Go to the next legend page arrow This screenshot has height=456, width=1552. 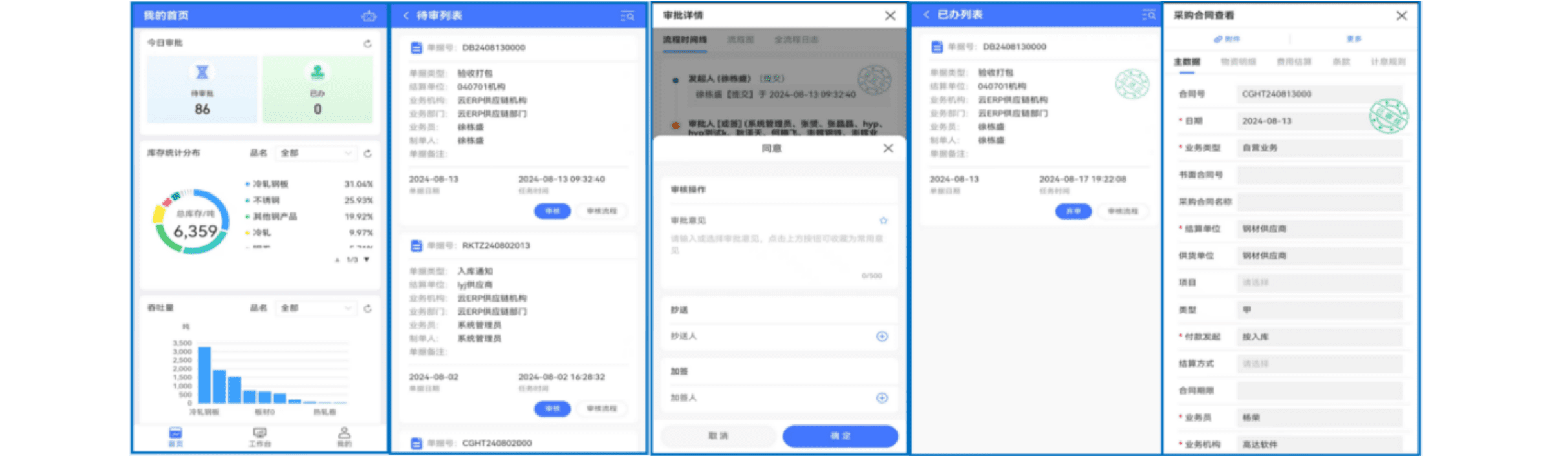(x=367, y=260)
